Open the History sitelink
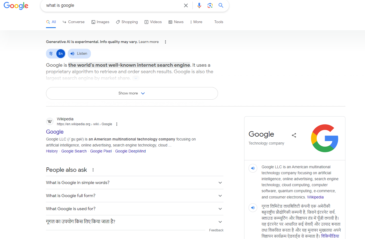365x239 pixels. pos(52,151)
